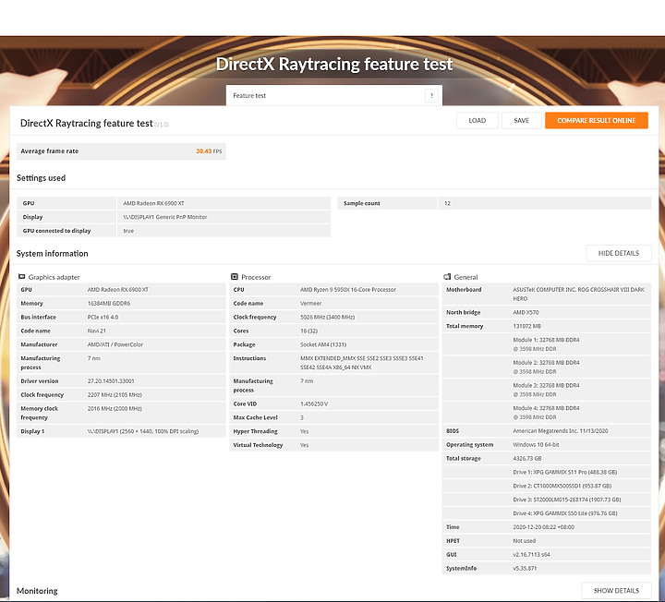Viewport: 665px width, 602px height.
Task: Click Display 1 value 2560 × 1440
Action: [143, 431]
